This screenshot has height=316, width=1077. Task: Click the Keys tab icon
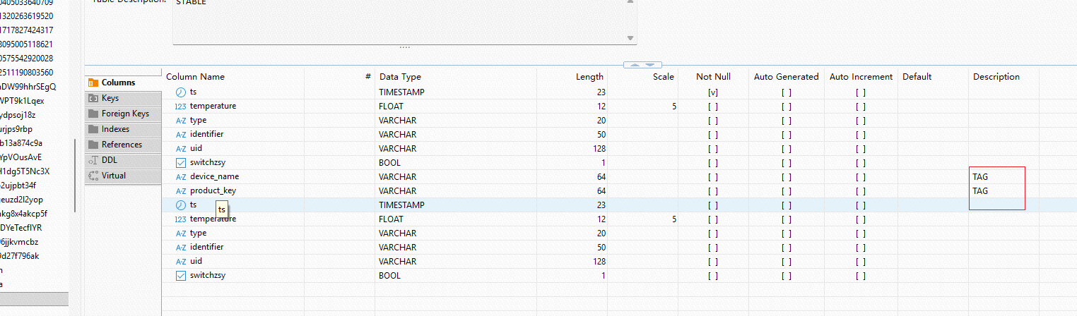[93, 99]
